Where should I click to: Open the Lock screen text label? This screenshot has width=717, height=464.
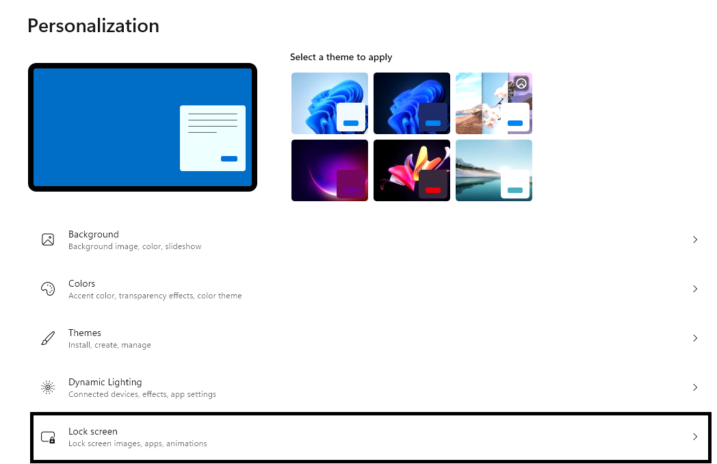click(93, 432)
